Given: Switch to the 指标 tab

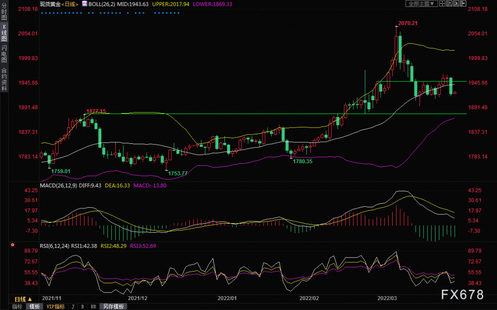Looking at the screenshot, I should point(17,307).
